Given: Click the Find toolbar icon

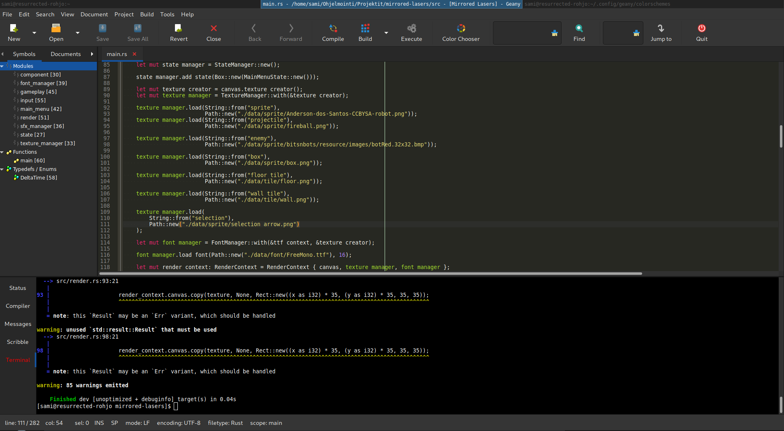Looking at the screenshot, I should click(x=579, y=33).
